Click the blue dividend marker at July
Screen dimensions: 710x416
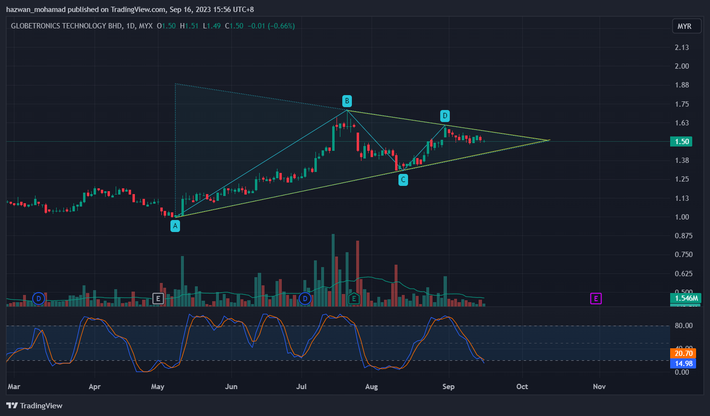[305, 299]
